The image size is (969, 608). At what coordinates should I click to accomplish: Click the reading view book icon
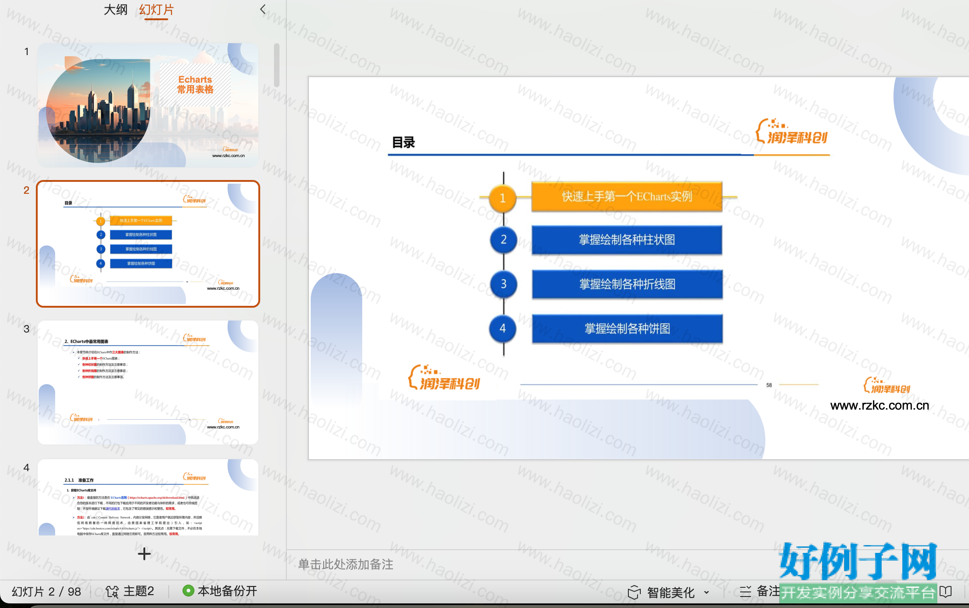(x=946, y=592)
